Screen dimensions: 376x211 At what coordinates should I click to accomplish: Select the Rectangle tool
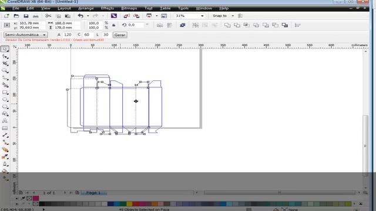(5, 93)
